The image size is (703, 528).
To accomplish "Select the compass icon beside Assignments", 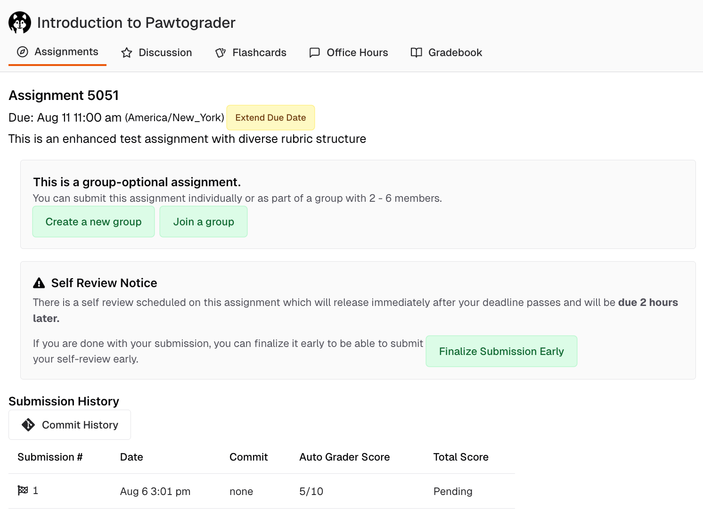I will point(23,52).
